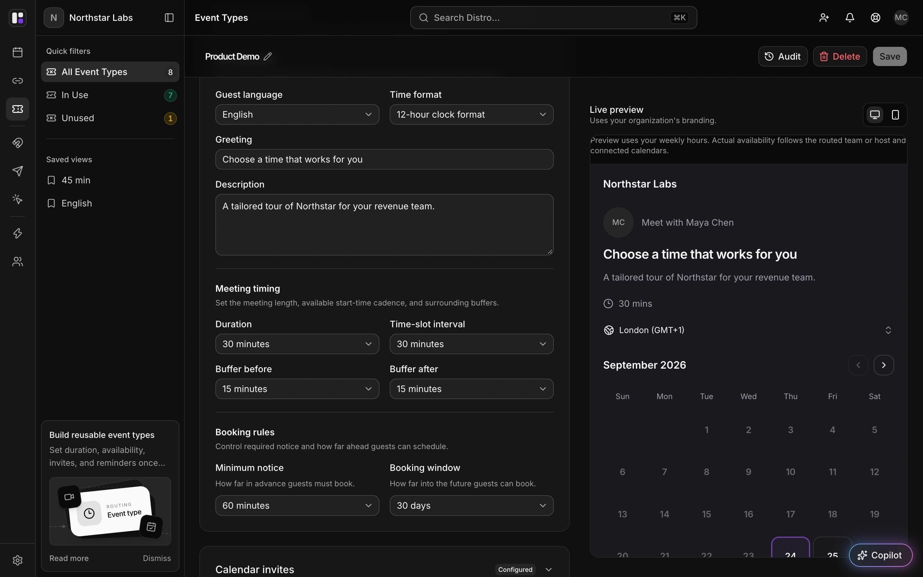Open the MC profile avatar
Viewport: 923px width, 577px height.
click(901, 18)
